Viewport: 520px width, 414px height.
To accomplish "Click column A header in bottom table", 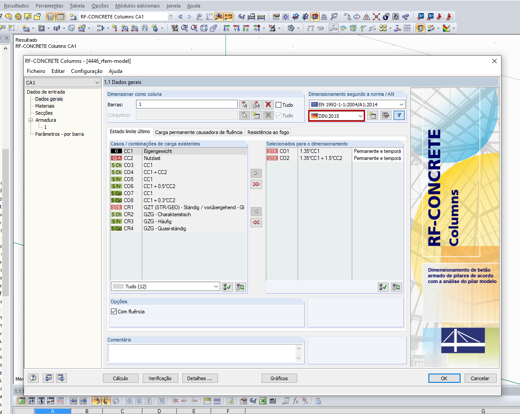I will pyautogui.click(x=52, y=411).
